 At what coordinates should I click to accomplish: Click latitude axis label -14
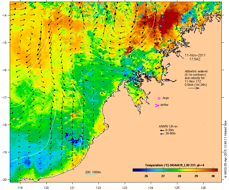coord(4,15)
